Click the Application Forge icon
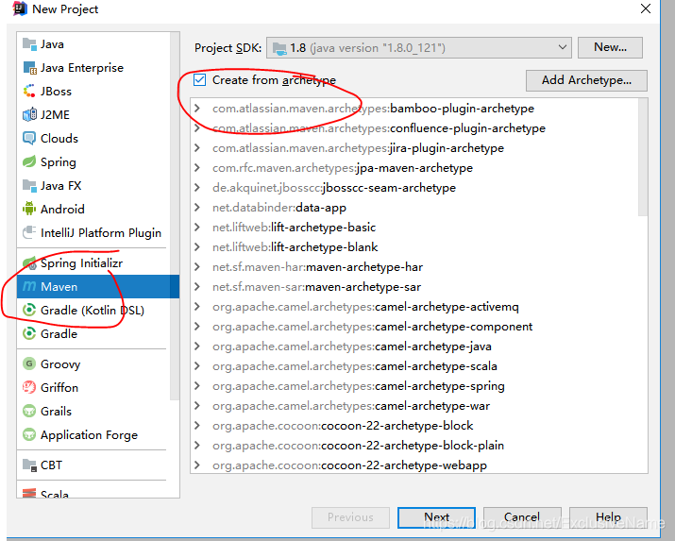675x541 pixels. (x=29, y=434)
